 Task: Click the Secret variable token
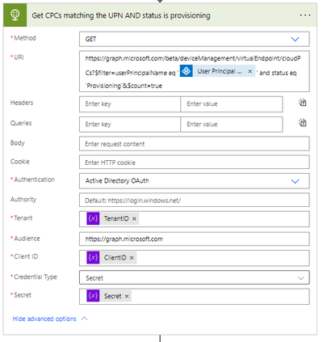(109, 296)
